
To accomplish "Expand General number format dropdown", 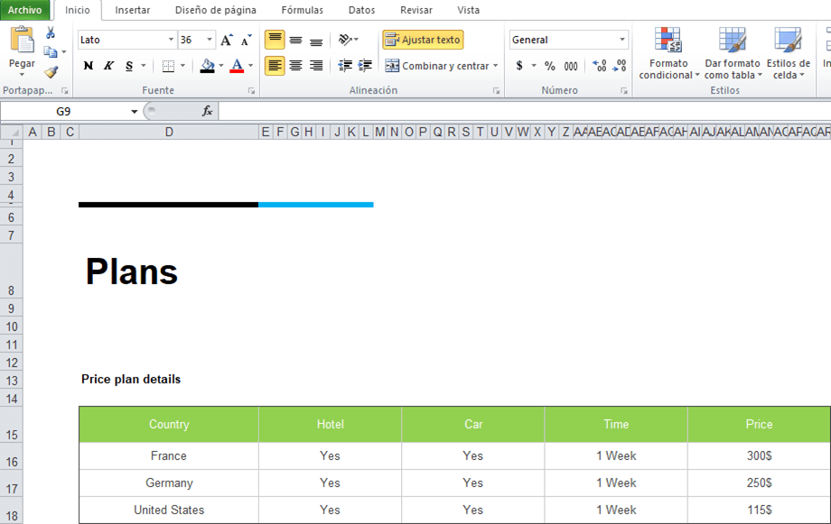I will click(622, 40).
